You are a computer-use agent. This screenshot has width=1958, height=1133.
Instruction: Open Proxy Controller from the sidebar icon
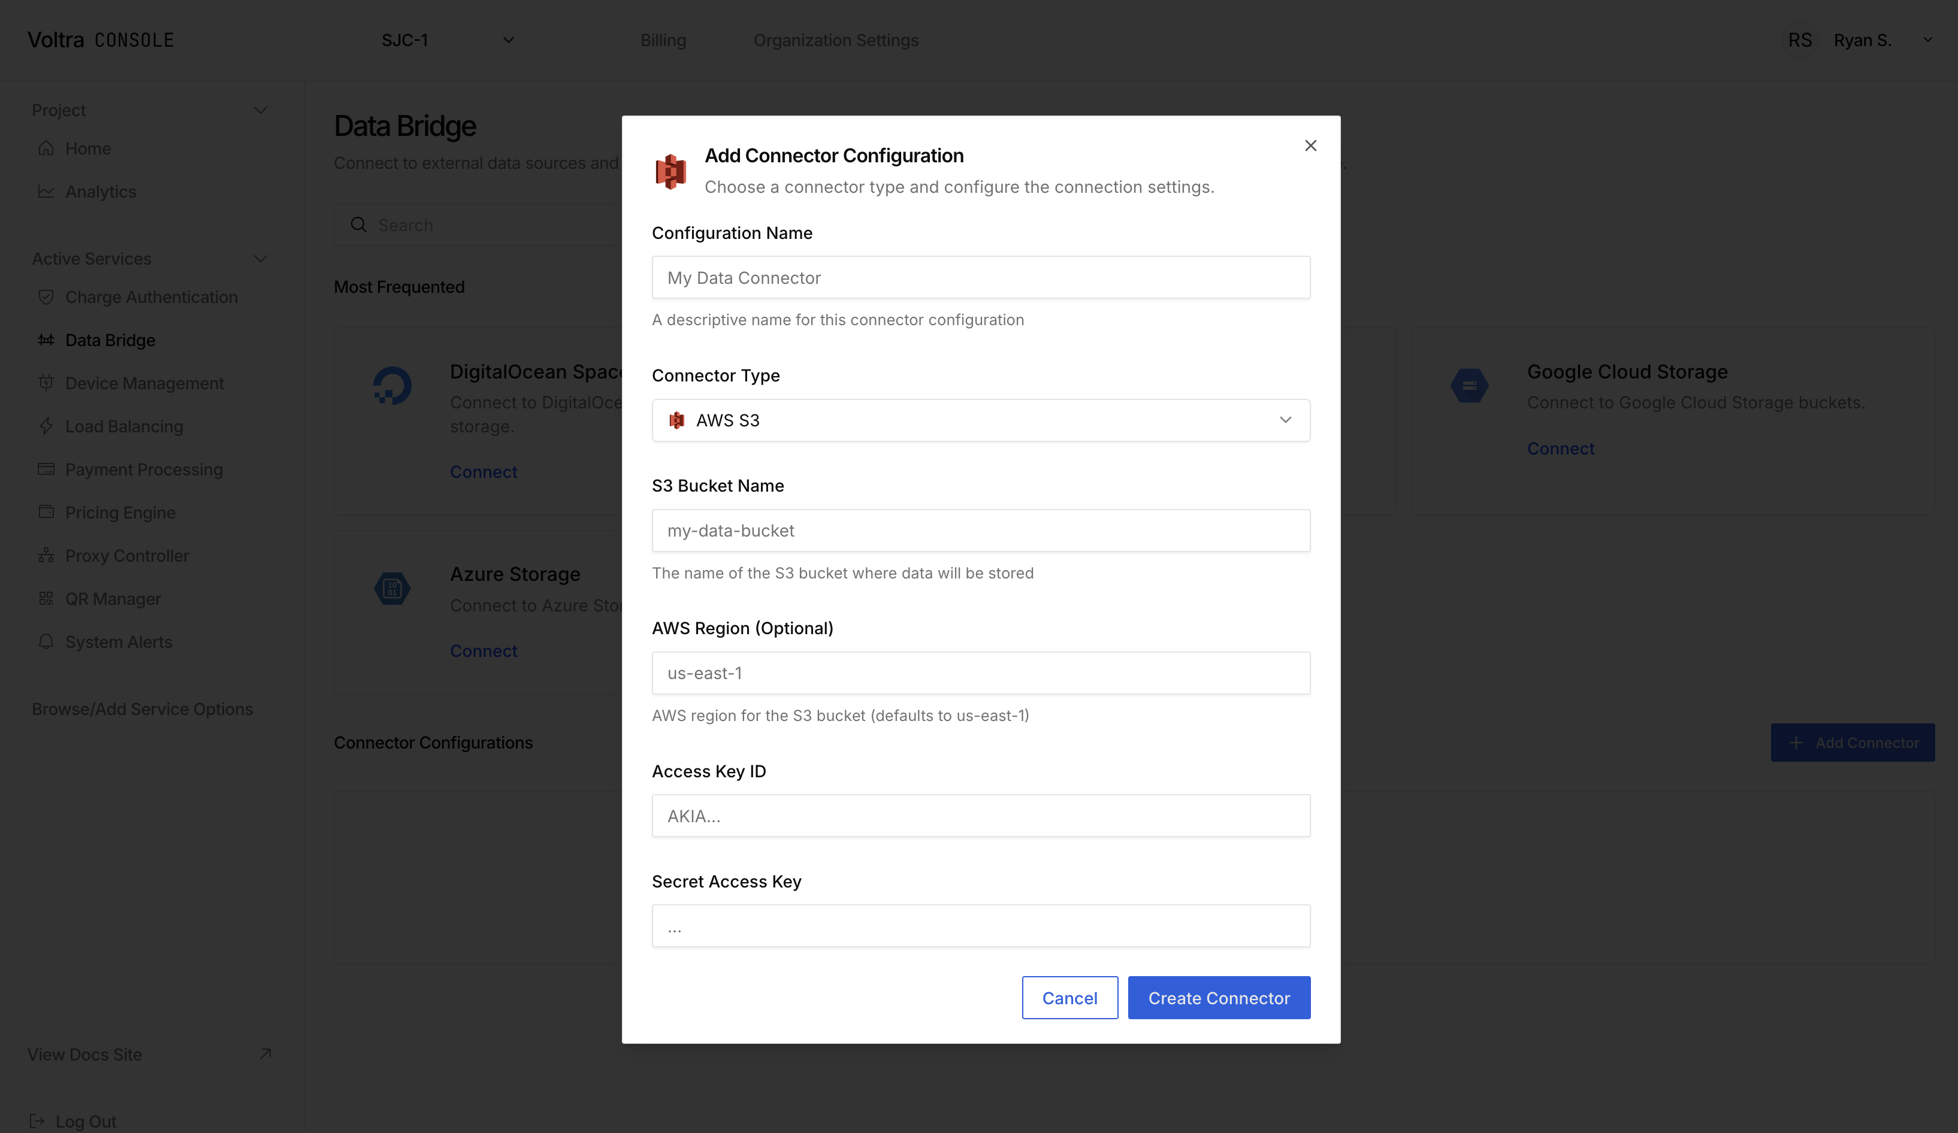click(46, 555)
